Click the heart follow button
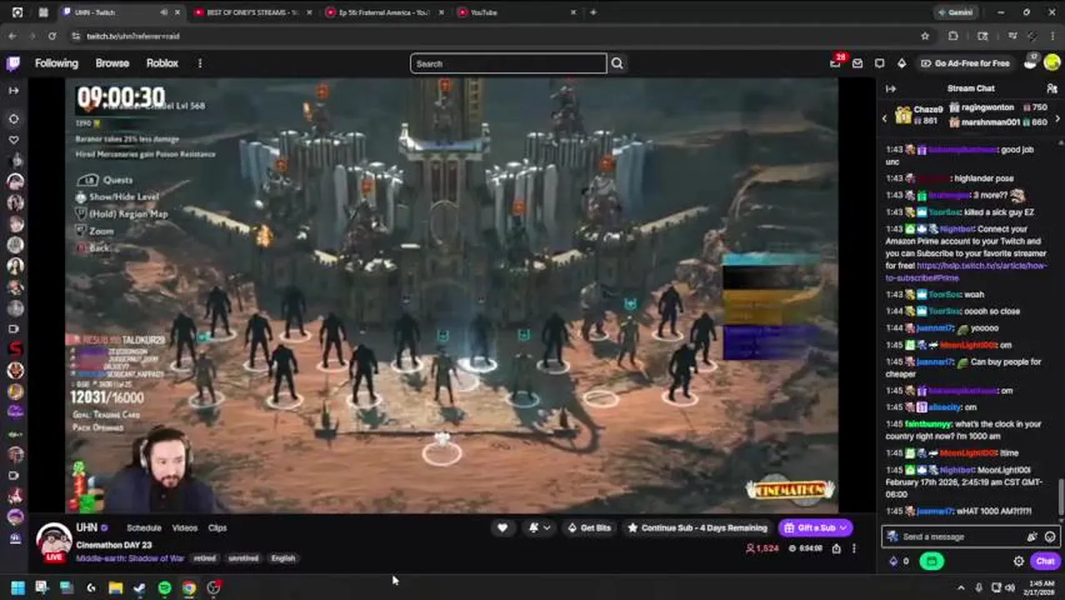 click(x=502, y=527)
